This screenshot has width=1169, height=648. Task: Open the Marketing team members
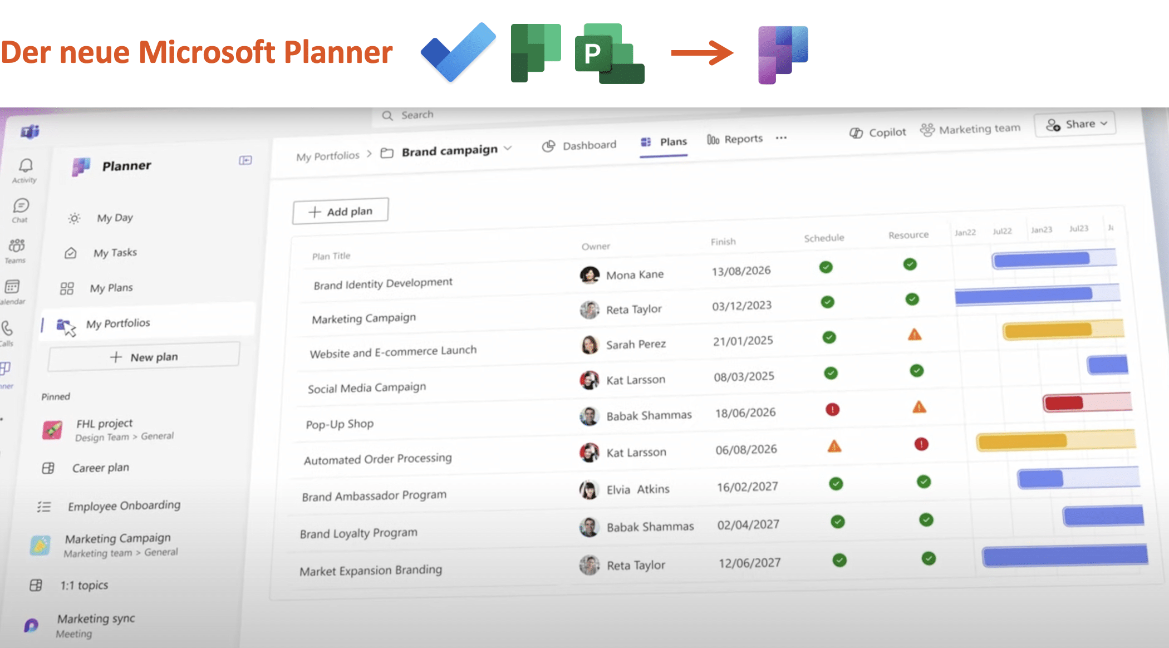[x=970, y=129]
